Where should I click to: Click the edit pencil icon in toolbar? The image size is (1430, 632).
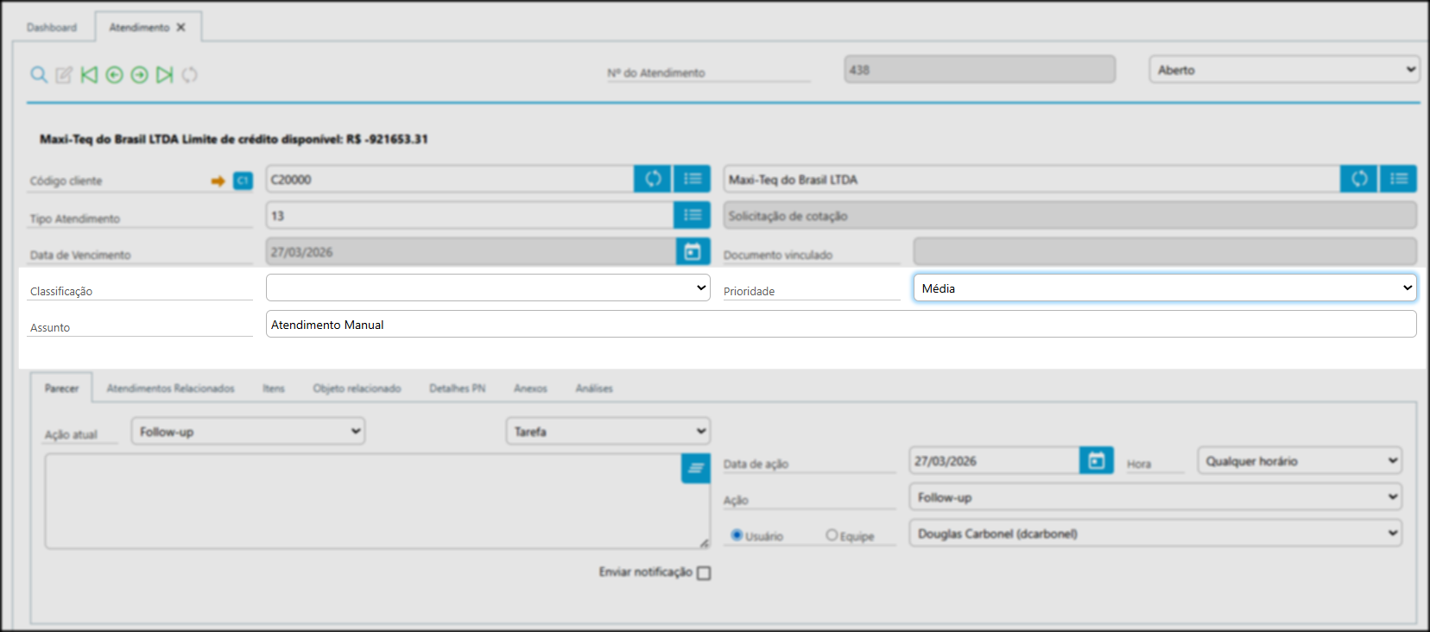coord(64,75)
